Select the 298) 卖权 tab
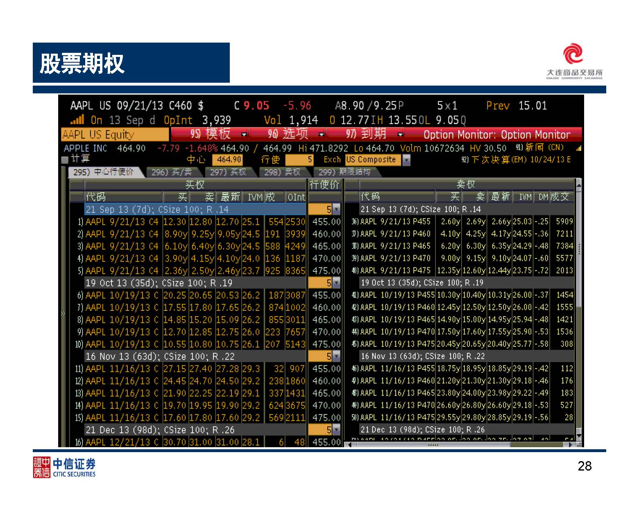The height and width of the screenshot is (507, 639). 282,172
